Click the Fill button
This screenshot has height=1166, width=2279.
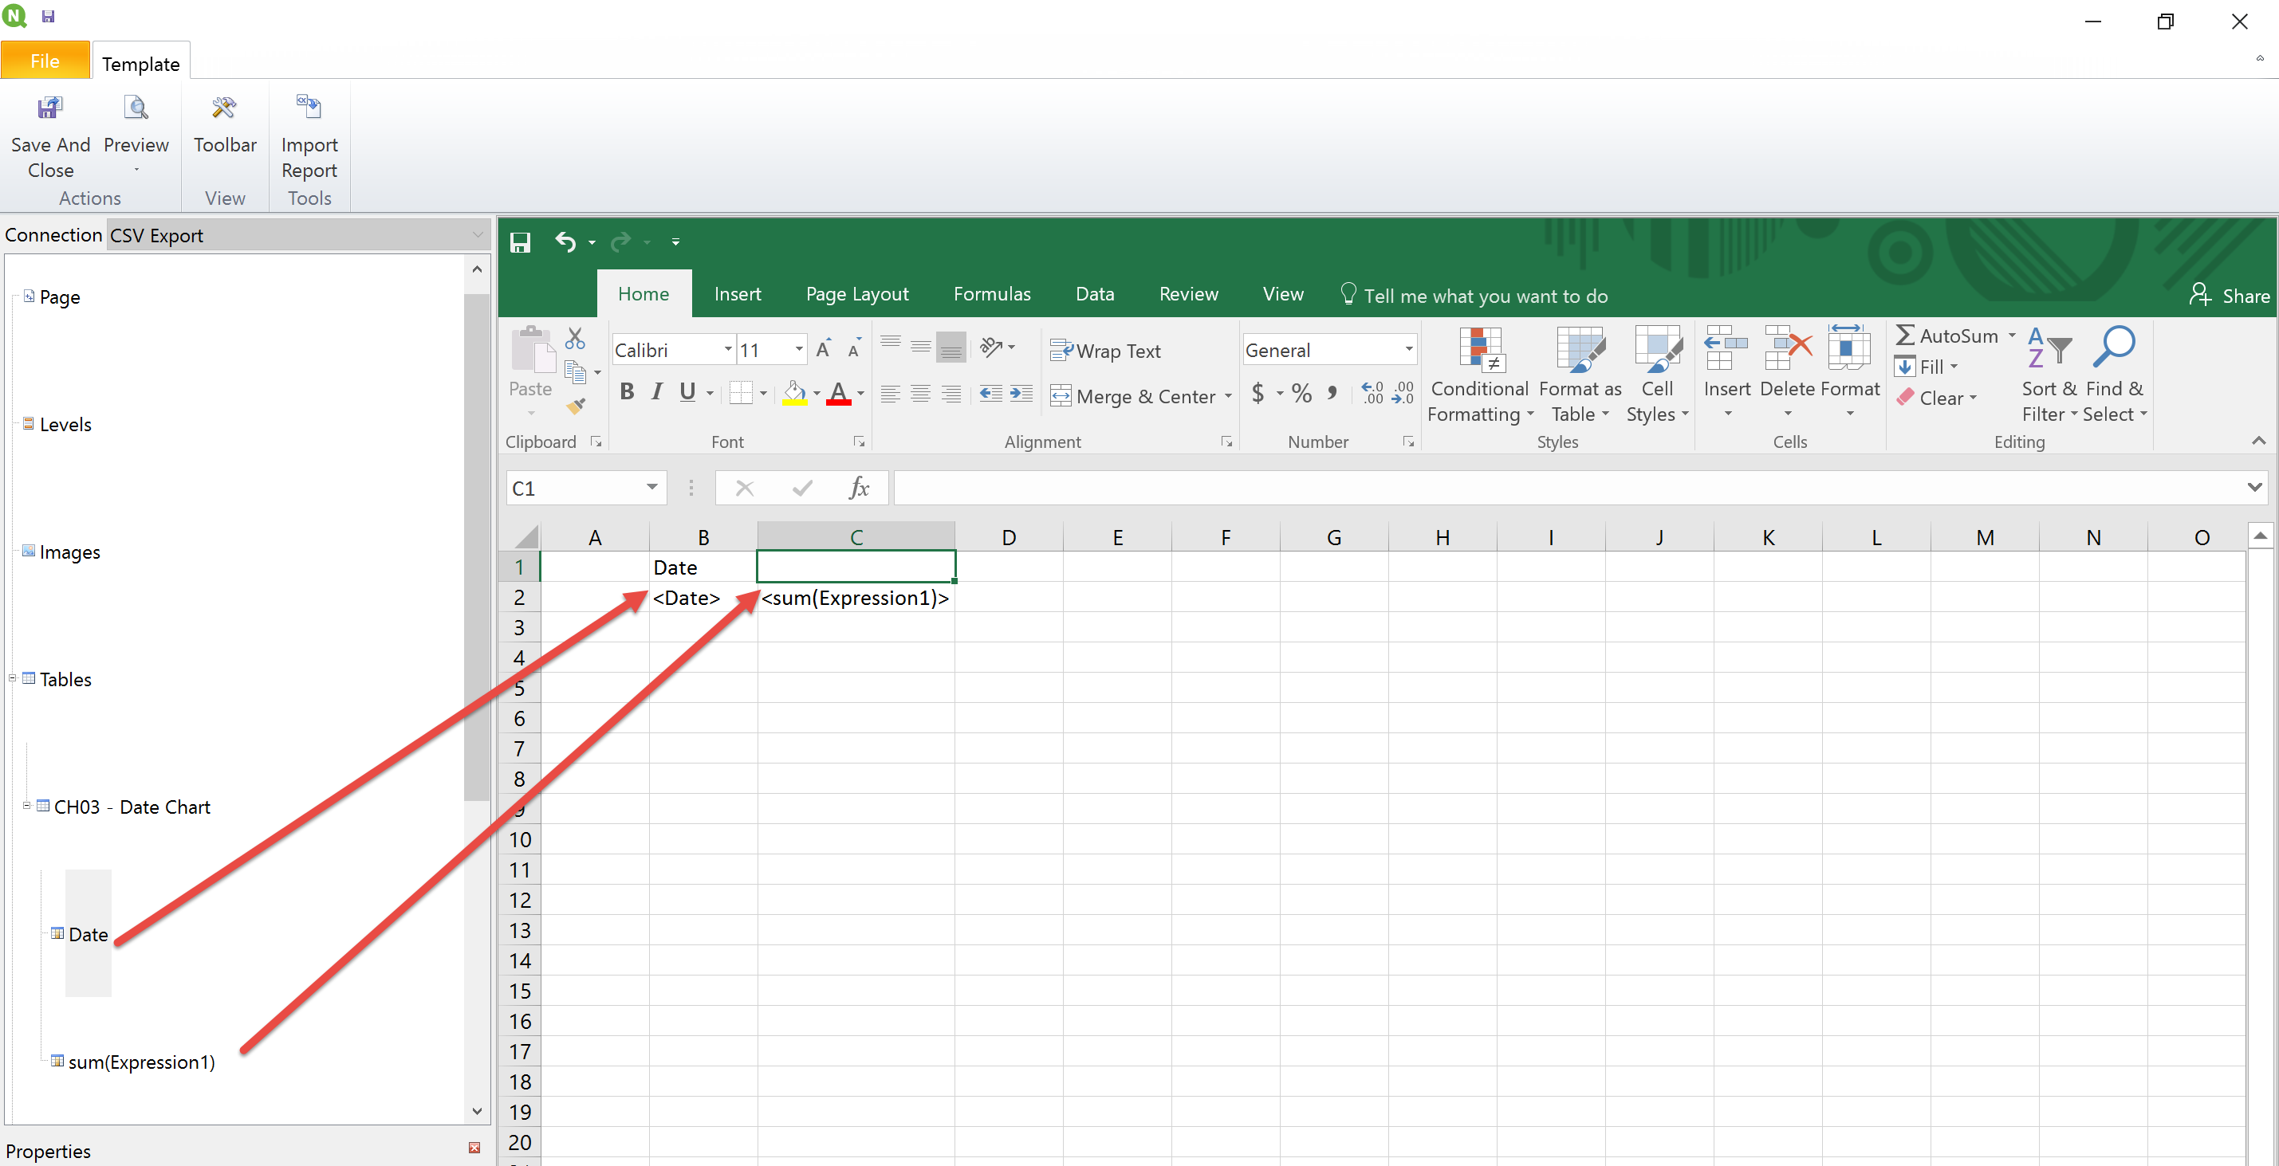(x=1920, y=367)
